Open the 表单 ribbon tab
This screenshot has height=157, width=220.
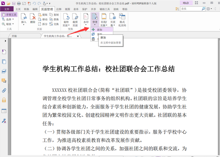click(x=76, y=9)
